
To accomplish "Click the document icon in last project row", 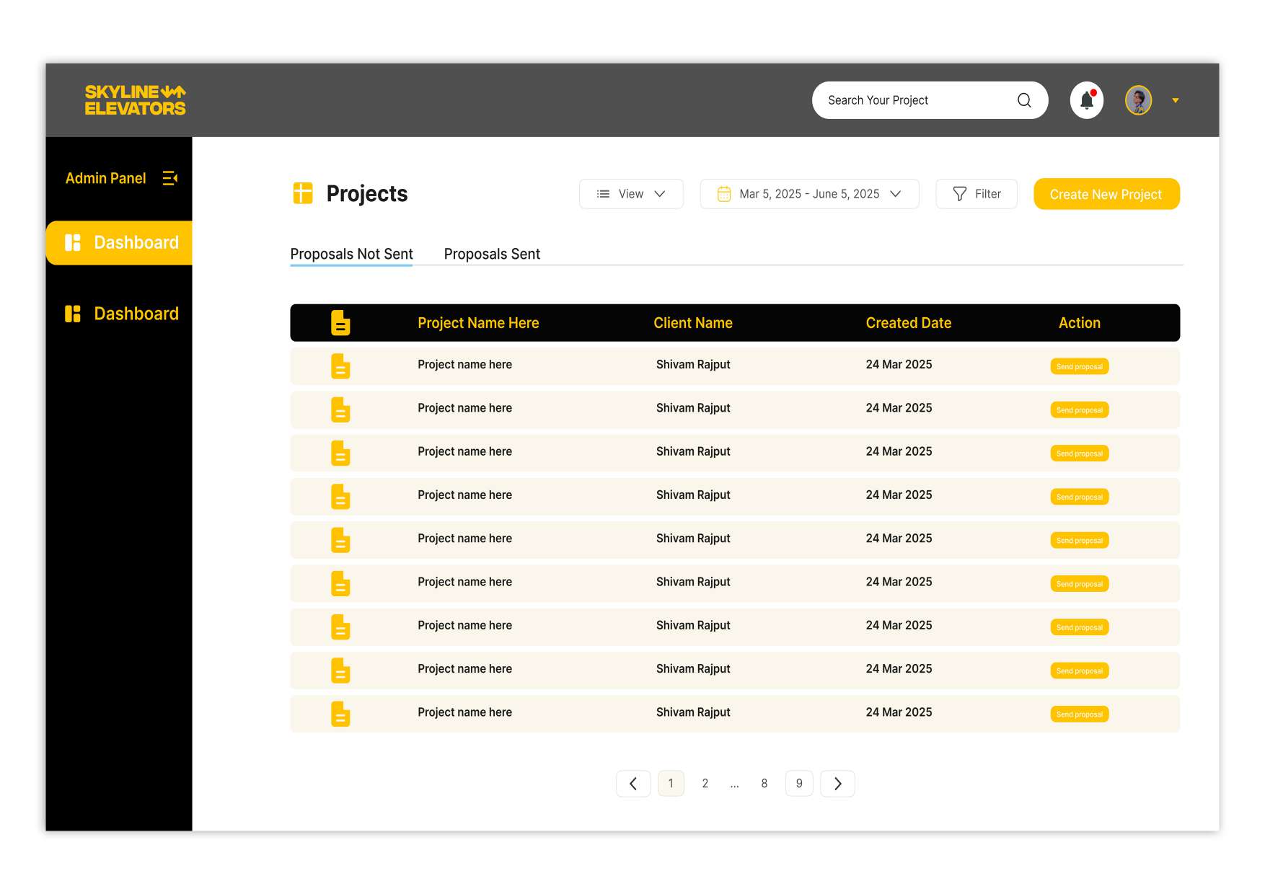I will 340,714.
